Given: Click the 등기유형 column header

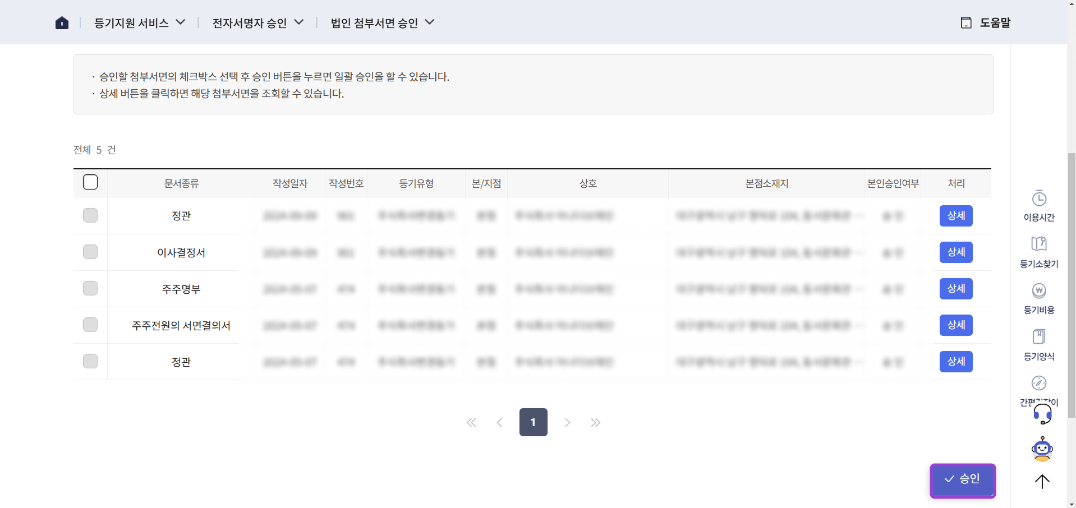Looking at the screenshot, I should [x=416, y=183].
